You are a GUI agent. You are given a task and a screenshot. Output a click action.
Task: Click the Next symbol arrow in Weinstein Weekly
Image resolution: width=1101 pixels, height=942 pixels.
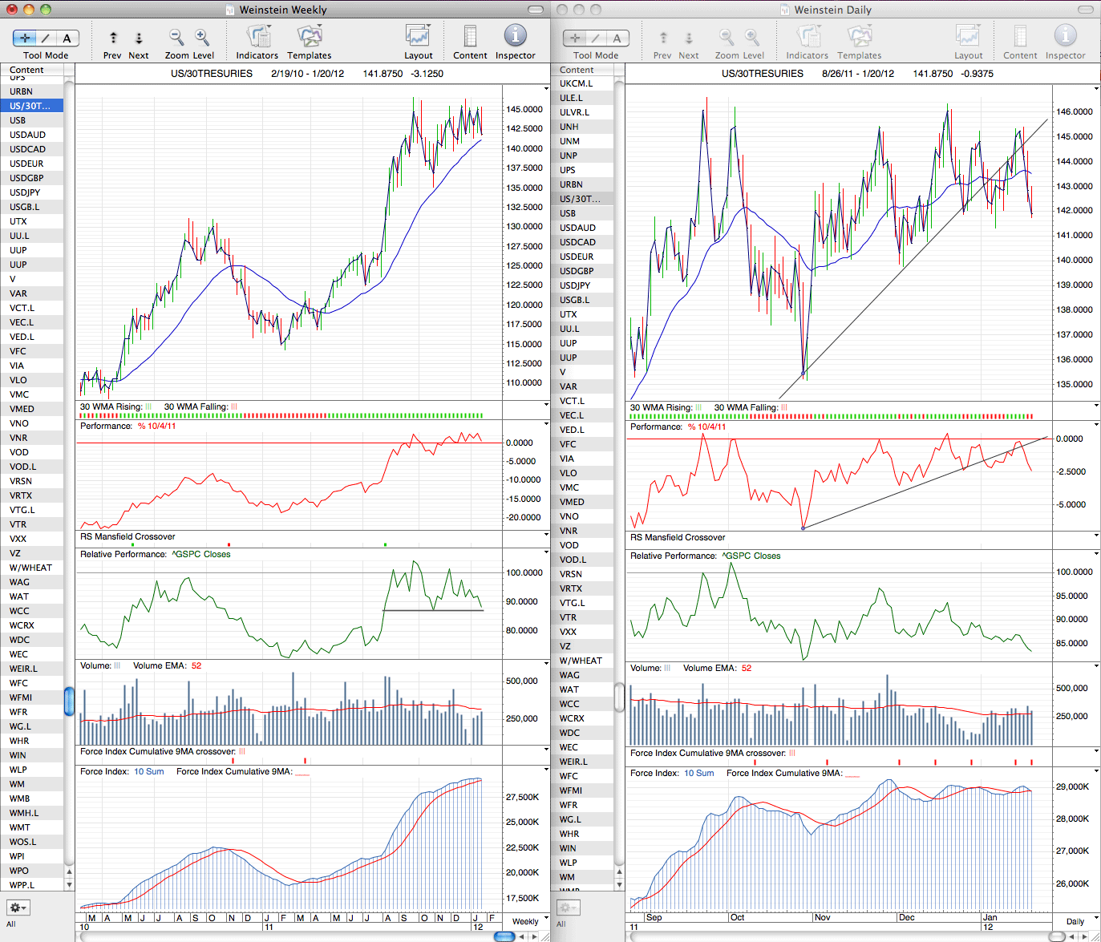pos(139,38)
